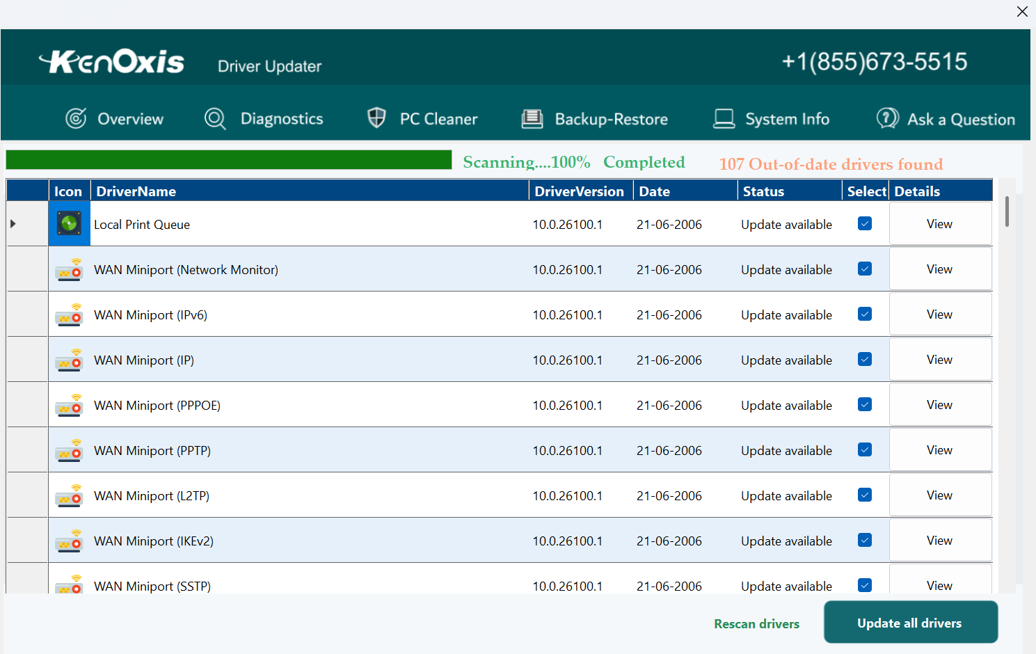Click the Backup-Restore book icon
The image size is (1036, 654).
click(532, 118)
